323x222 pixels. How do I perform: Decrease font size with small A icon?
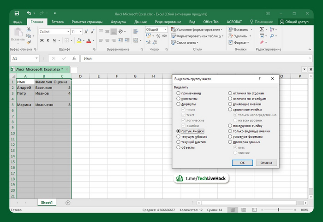coord(92,32)
